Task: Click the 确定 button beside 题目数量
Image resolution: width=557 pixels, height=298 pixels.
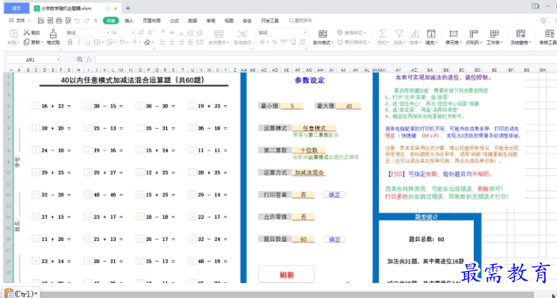Action: [x=334, y=240]
